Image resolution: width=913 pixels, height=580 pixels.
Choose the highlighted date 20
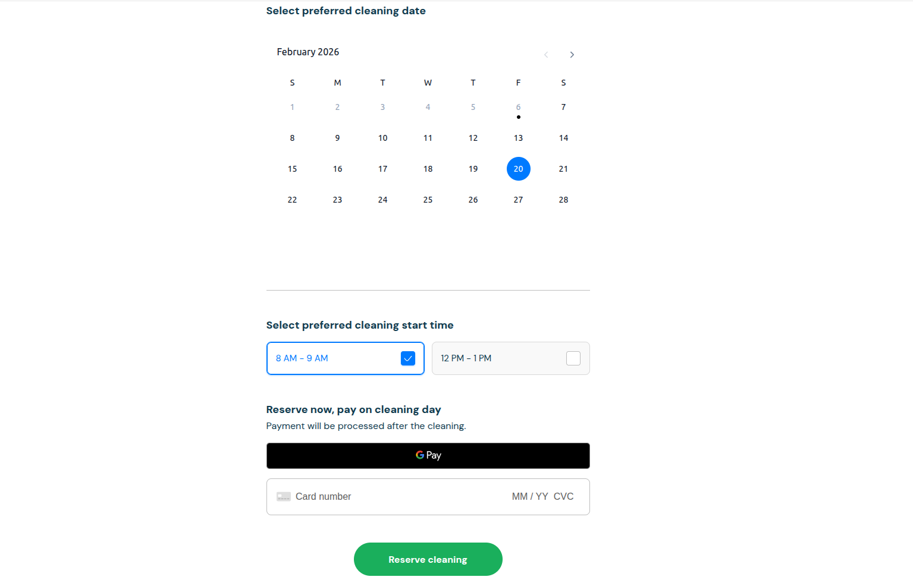[x=518, y=169]
